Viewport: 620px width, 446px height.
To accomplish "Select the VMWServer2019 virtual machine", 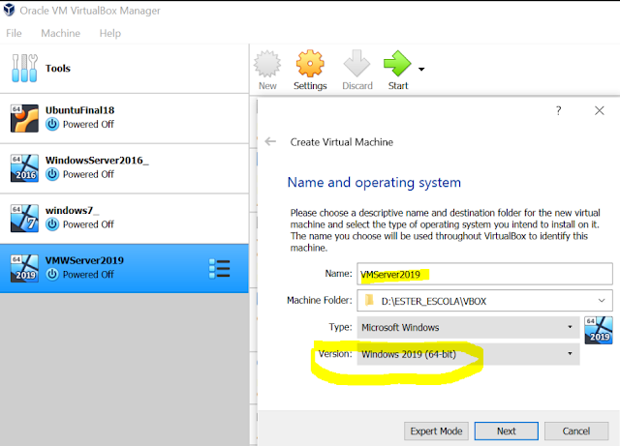I will (x=124, y=269).
